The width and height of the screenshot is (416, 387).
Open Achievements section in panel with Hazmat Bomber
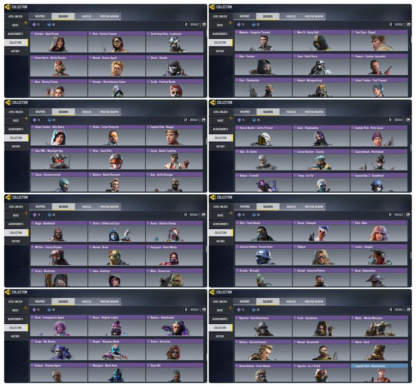[221, 129]
